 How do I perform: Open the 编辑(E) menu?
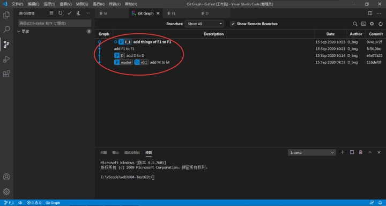coord(33,4)
